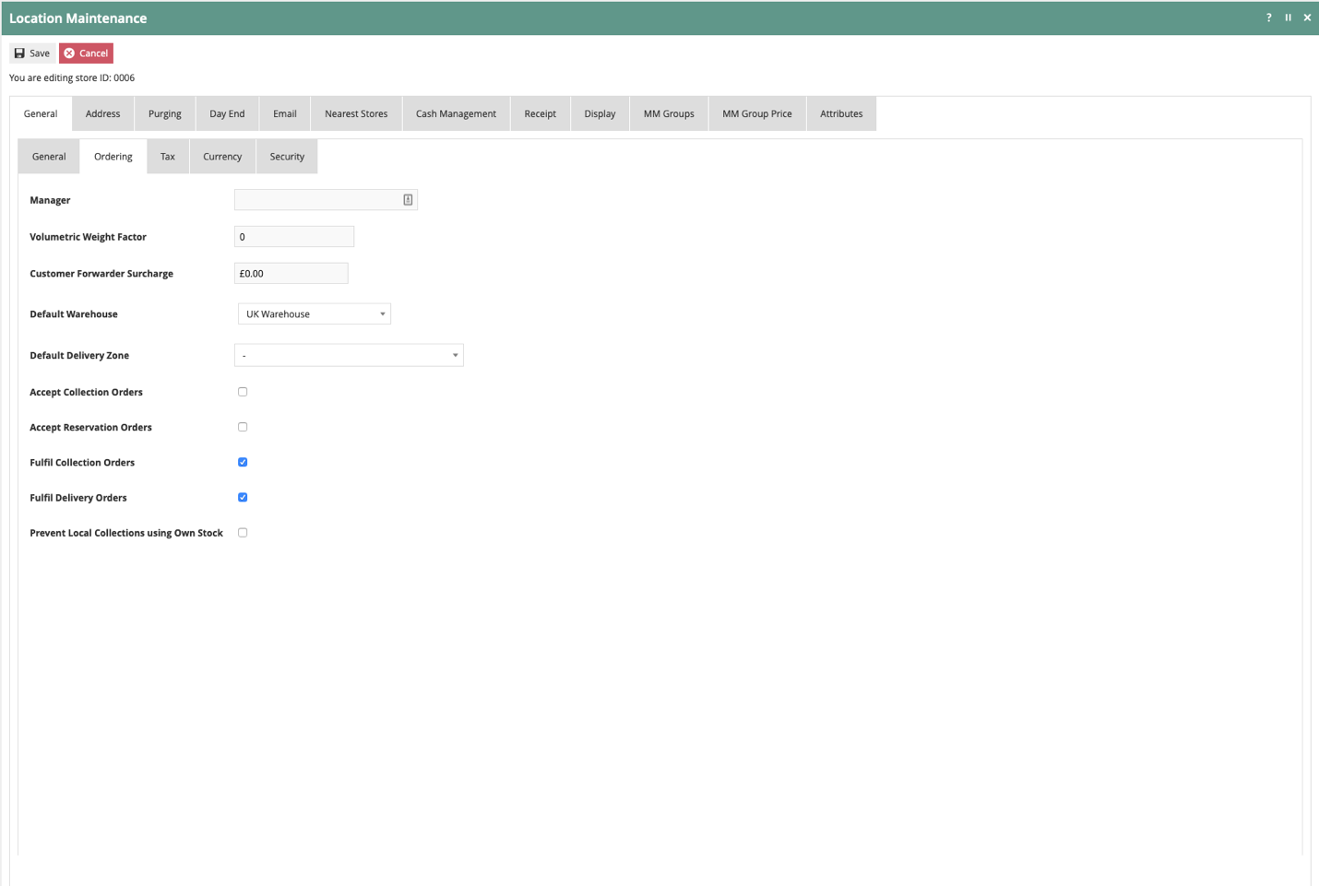Click the Default Delivery Zone label

pos(79,355)
